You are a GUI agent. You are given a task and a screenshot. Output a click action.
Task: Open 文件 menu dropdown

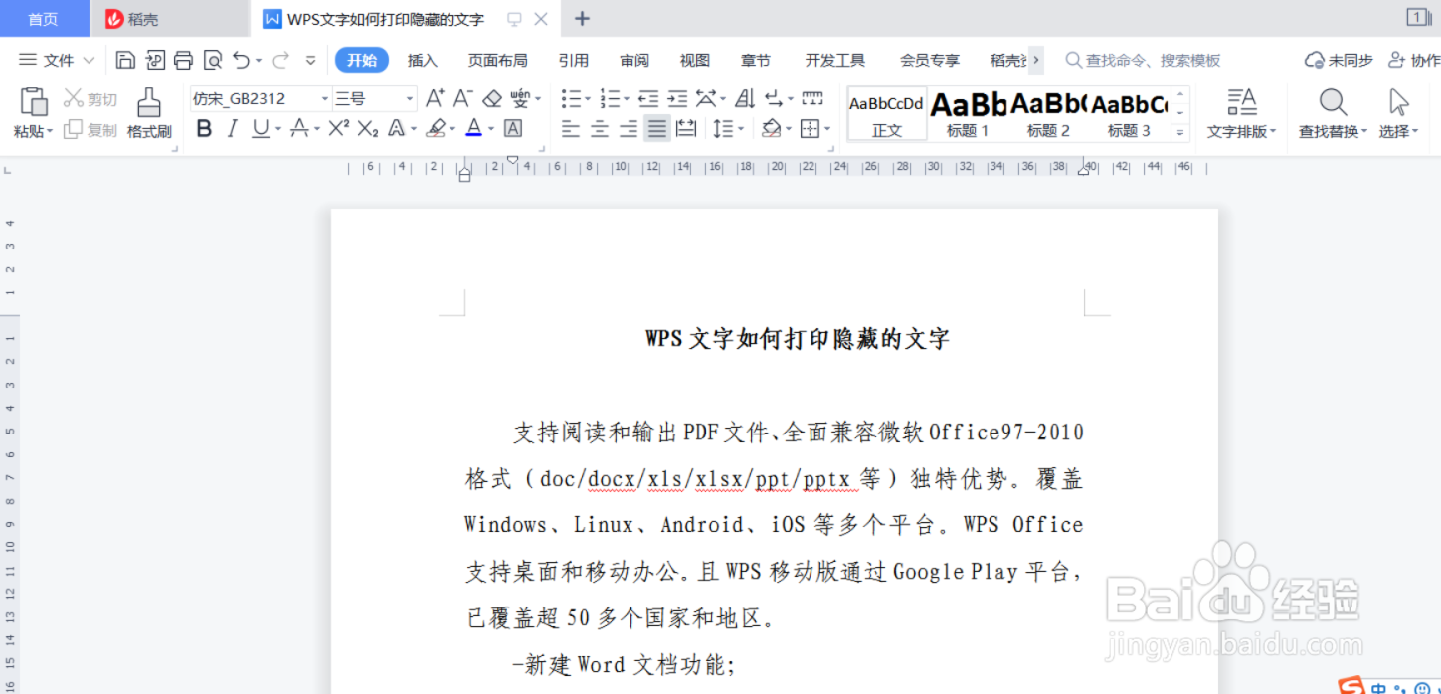[x=57, y=60]
